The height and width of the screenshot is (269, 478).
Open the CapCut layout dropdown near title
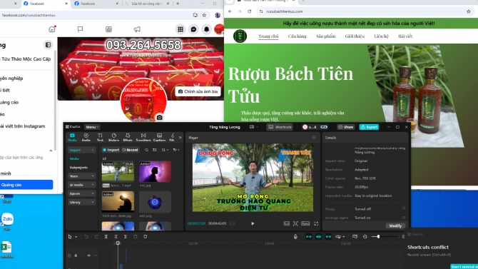(x=254, y=127)
